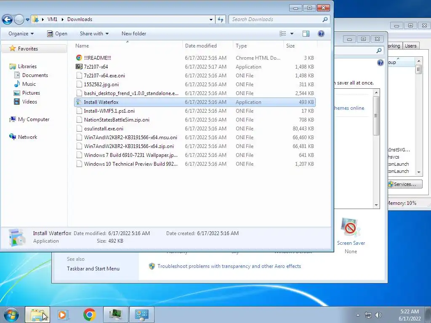This screenshot has width=431, height=323.
Task: Open the Organize menu
Action: click(21, 34)
